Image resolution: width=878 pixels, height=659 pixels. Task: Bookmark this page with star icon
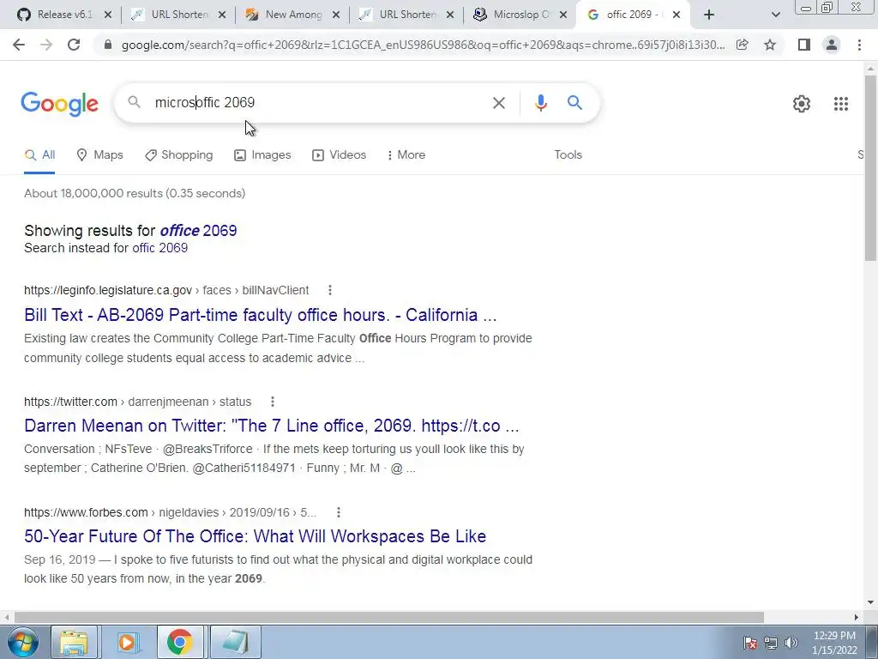click(x=770, y=45)
